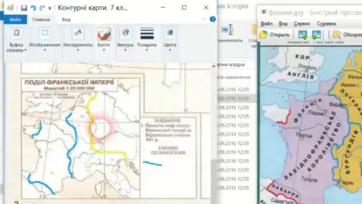
Task: Switch to Paint's Вид ribbon tab
Action: [x=66, y=20]
